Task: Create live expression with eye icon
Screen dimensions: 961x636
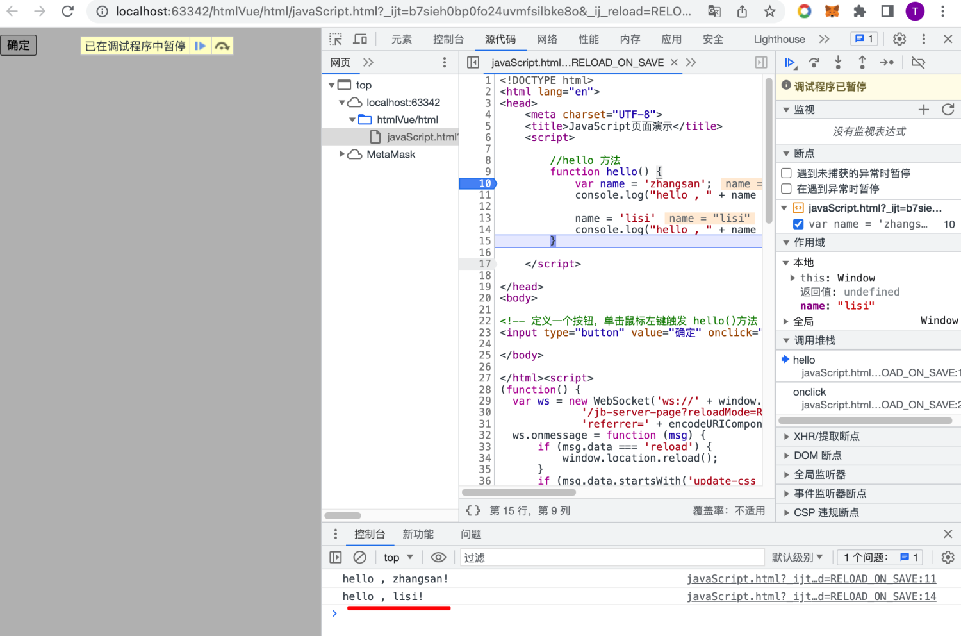Action: click(438, 557)
